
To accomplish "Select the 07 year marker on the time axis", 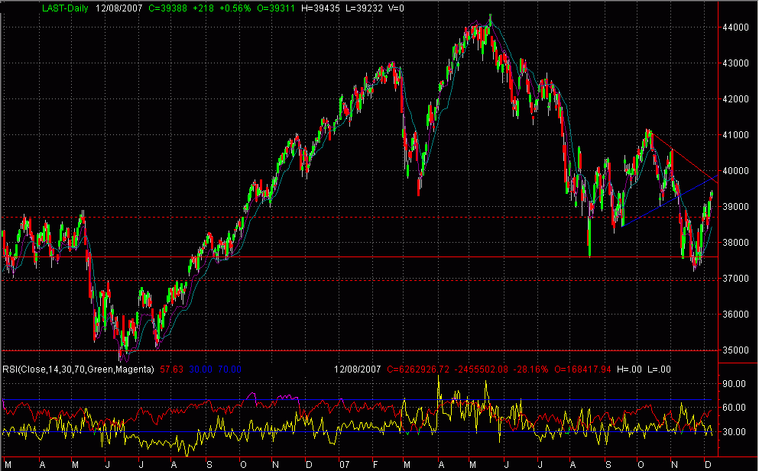I will coord(345,463).
